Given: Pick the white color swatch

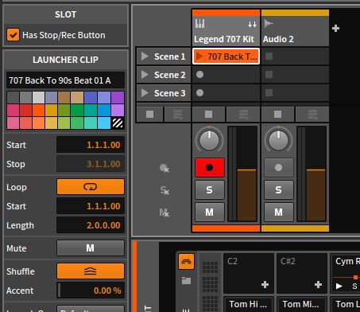Looking at the screenshot, I should pyautogui.click(x=39, y=97).
